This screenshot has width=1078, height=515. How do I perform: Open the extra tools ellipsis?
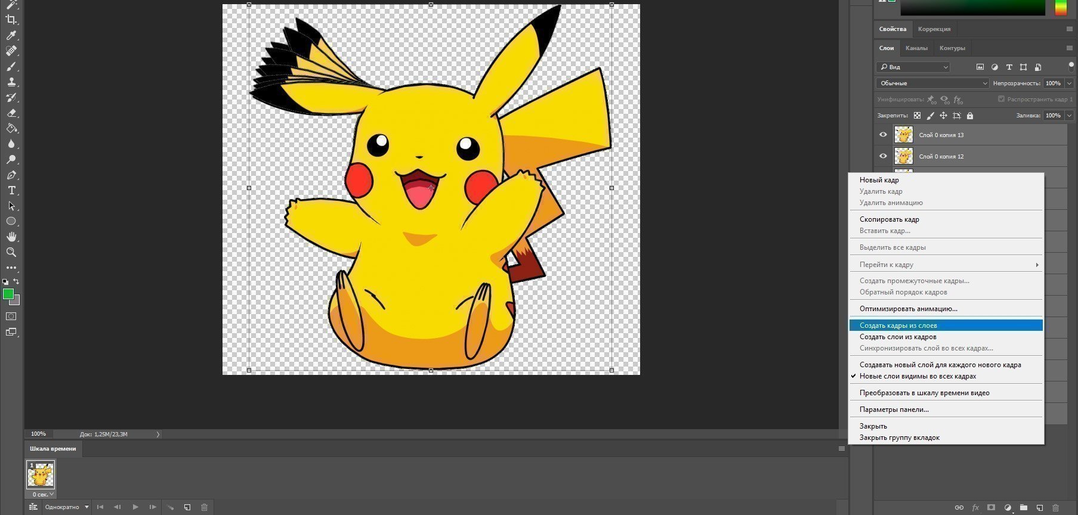point(11,268)
